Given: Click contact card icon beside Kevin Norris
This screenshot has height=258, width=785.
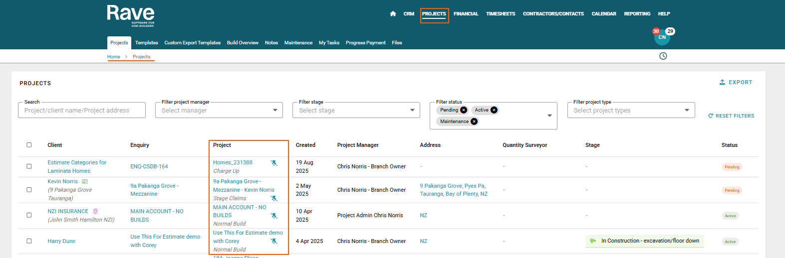Looking at the screenshot, I should click(x=85, y=181).
